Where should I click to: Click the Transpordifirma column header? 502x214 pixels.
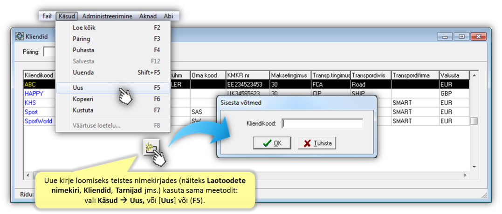(x=415, y=75)
